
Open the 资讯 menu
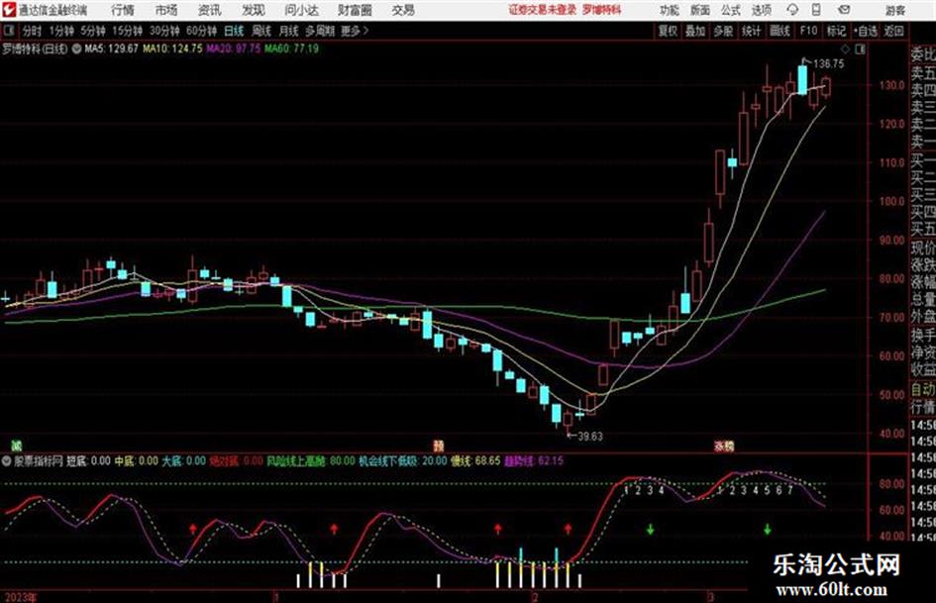210,10
